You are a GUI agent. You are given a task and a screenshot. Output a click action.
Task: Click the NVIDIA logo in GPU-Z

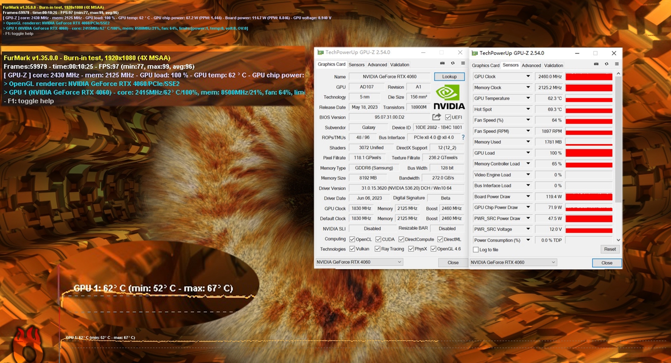point(449,97)
